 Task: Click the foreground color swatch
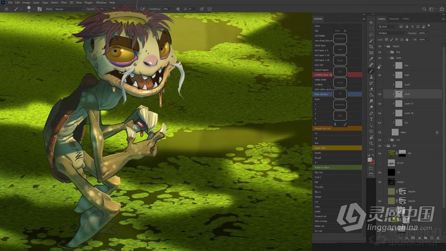point(369,159)
